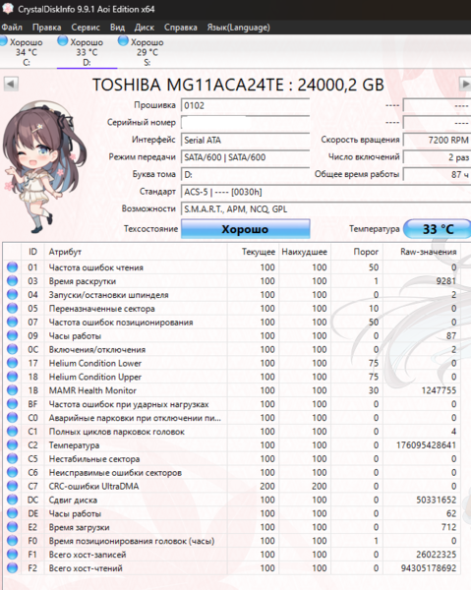Click status orb for CRC-ошибки UltraDMA row
The width and height of the screenshot is (471, 590).
[13, 486]
